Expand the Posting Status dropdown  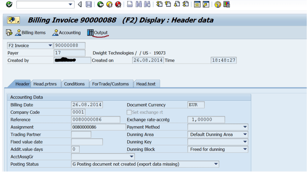click(x=216, y=164)
